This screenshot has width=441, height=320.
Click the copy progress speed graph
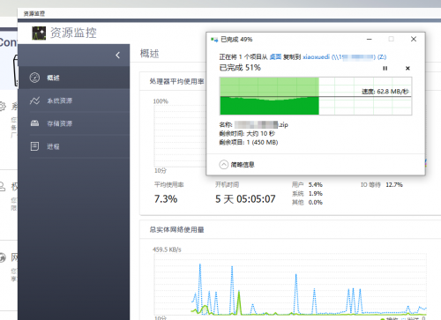(316, 96)
